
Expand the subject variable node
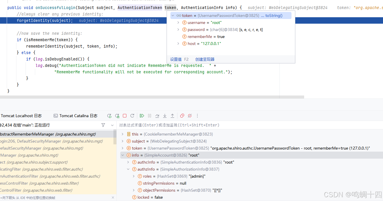pyautogui.click(x=123, y=141)
